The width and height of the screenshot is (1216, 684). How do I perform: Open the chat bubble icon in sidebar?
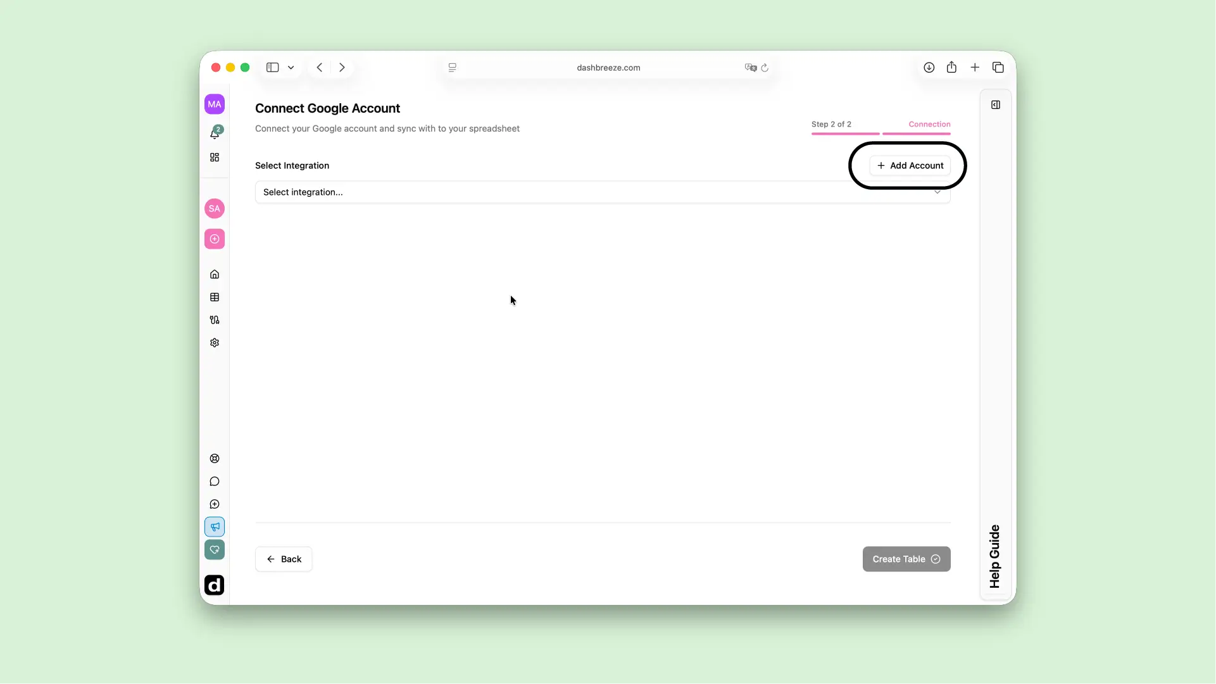point(215,482)
